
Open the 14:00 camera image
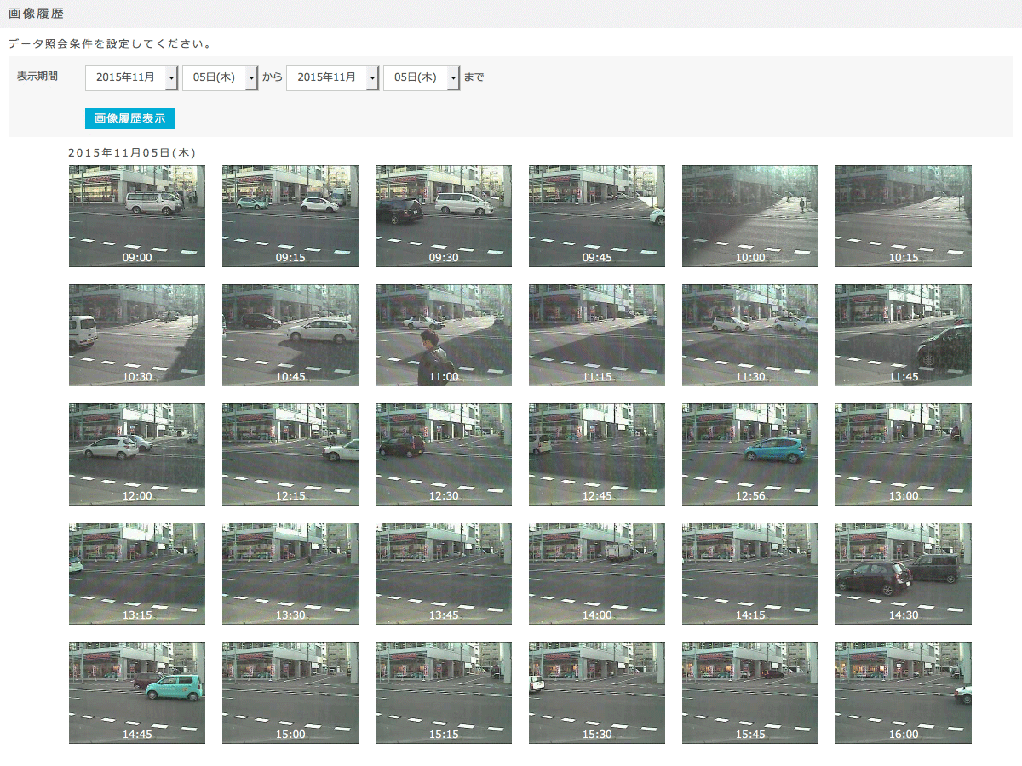597,574
